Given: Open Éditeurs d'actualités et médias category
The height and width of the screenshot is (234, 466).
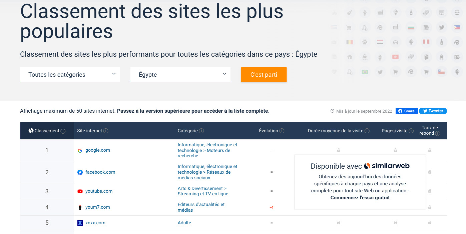Looking at the screenshot, I should pos(201,207).
